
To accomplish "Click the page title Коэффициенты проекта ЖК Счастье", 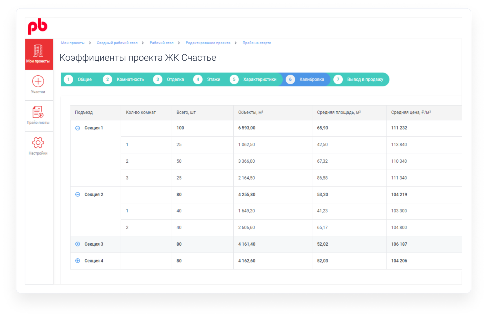I will point(138,58).
